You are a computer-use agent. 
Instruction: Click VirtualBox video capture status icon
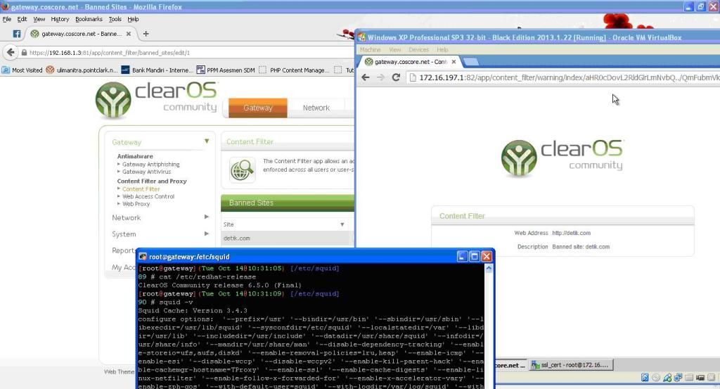[x=700, y=378]
